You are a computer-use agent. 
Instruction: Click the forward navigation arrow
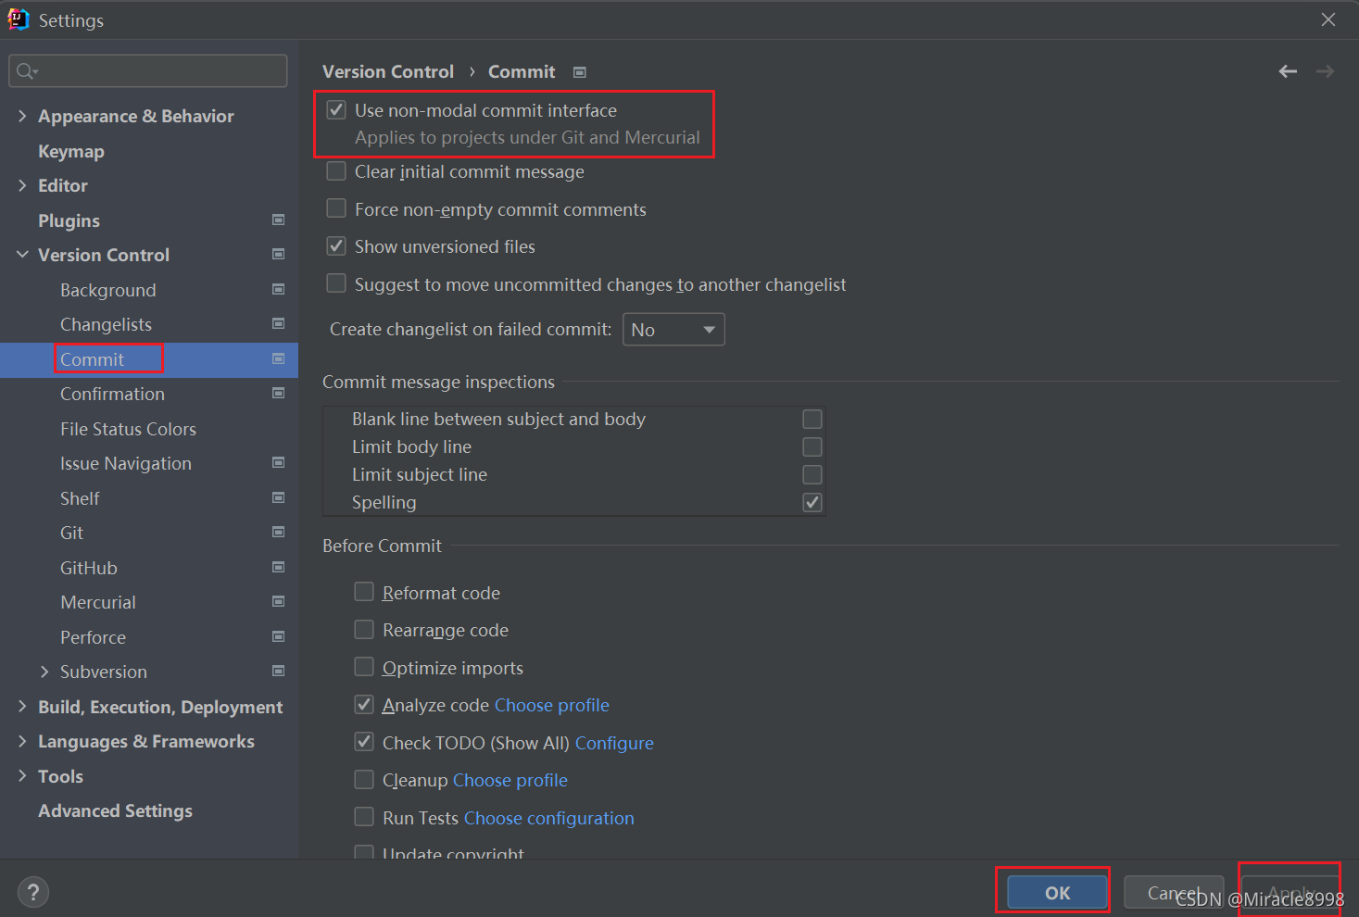(1325, 70)
